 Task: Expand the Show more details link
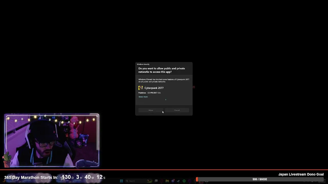(x=143, y=97)
